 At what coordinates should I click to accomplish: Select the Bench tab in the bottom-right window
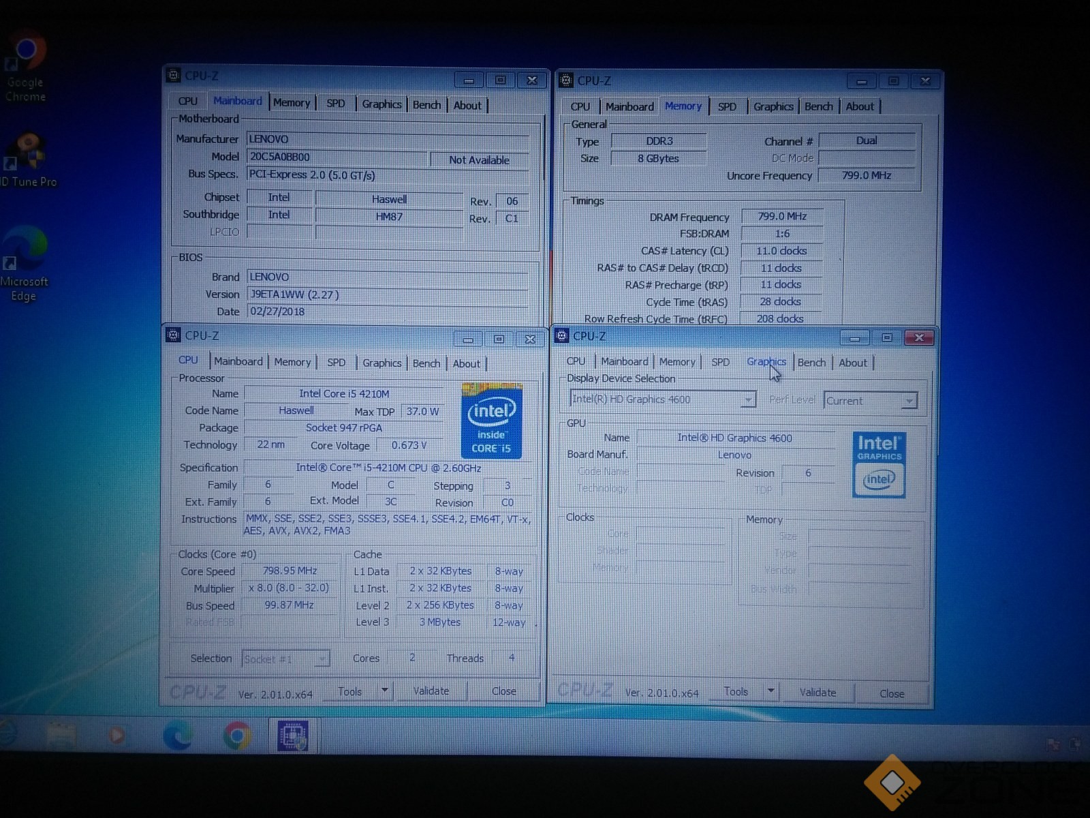[x=811, y=363]
